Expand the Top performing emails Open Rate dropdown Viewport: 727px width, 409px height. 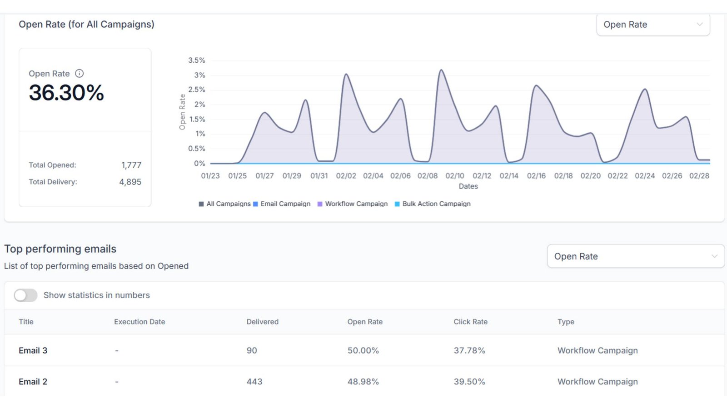[635, 256]
